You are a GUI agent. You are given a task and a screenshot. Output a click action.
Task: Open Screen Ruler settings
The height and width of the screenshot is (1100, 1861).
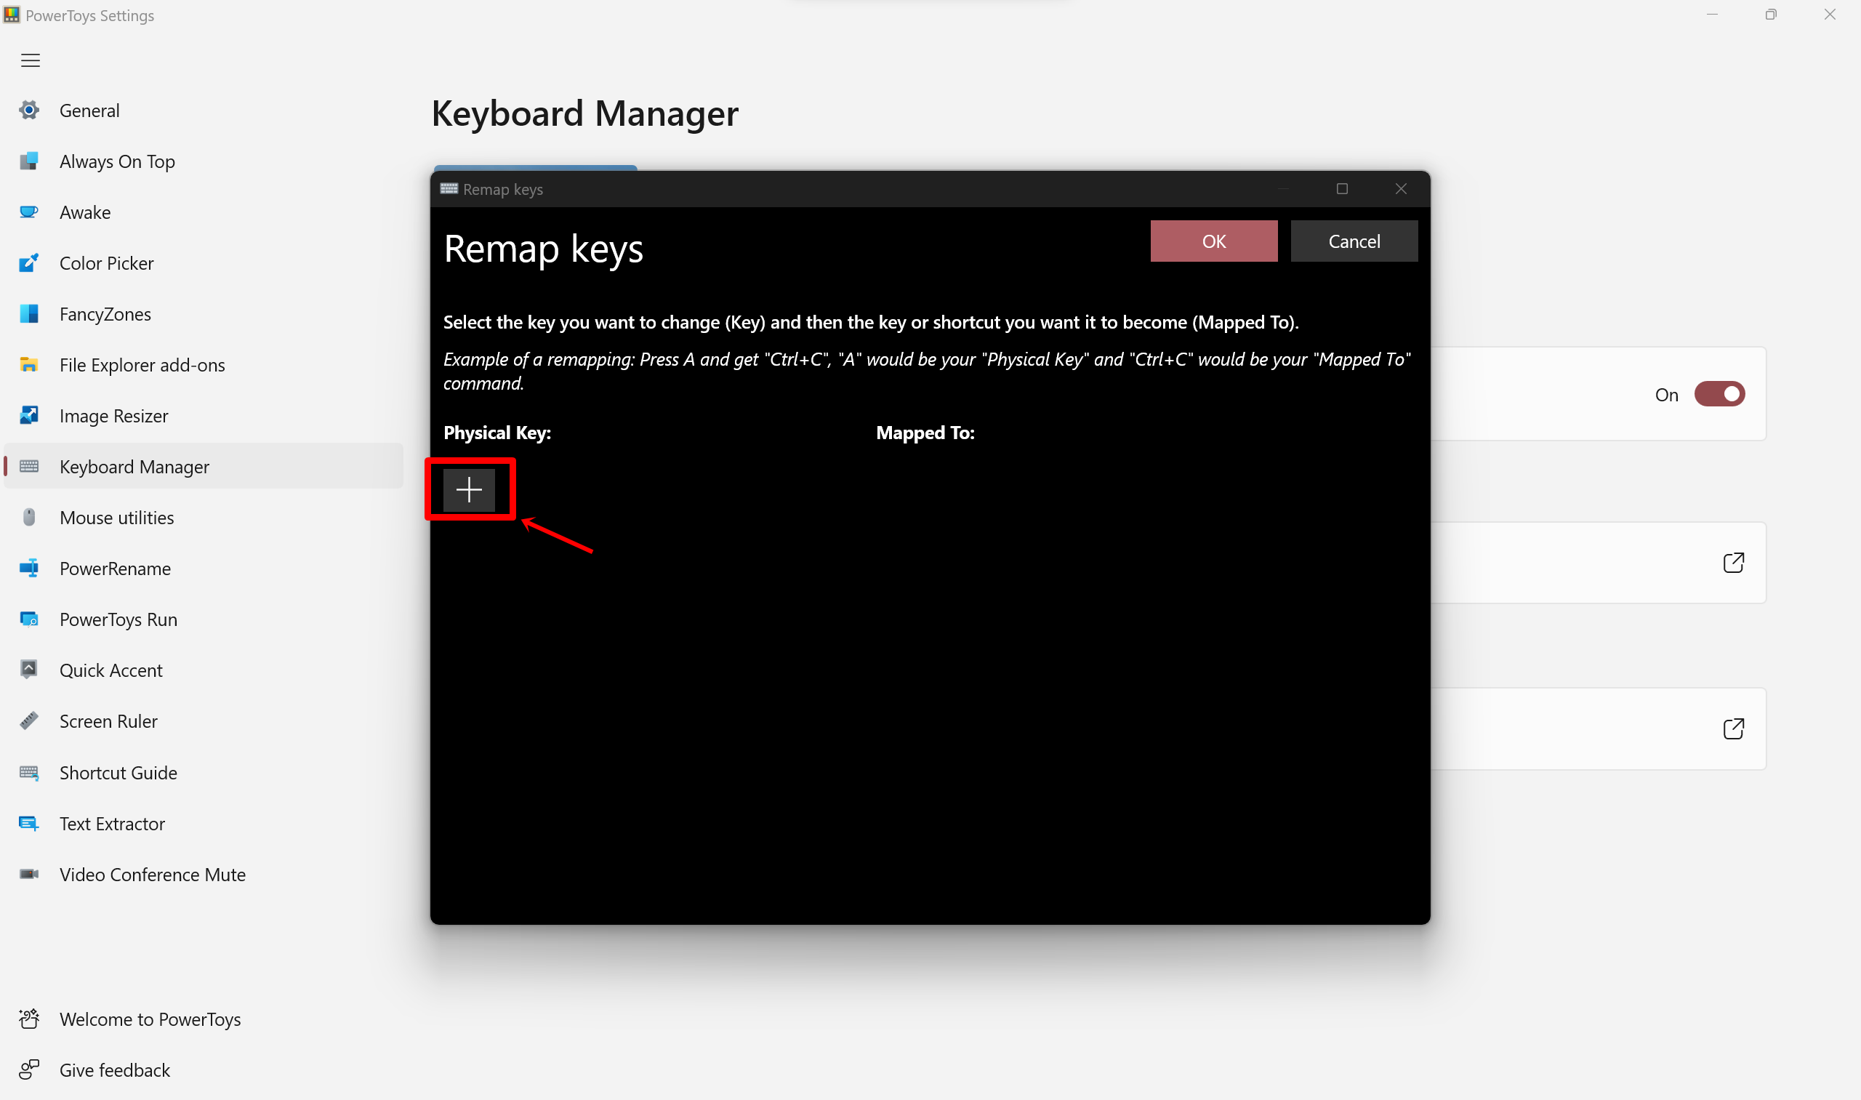tap(108, 720)
